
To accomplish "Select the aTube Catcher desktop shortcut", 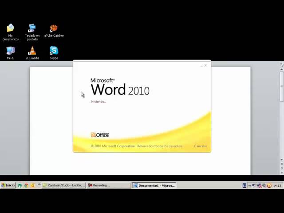I will [x=54, y=31].
